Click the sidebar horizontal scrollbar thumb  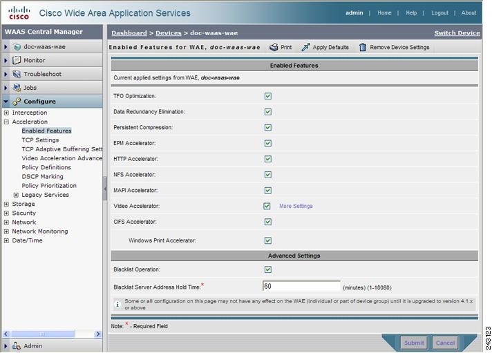(x=43, y=334)
